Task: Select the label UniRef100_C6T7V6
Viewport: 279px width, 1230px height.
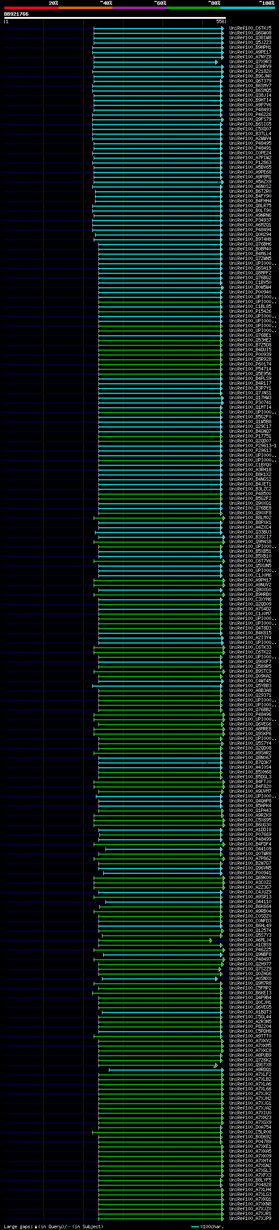Action: point(250,561)
